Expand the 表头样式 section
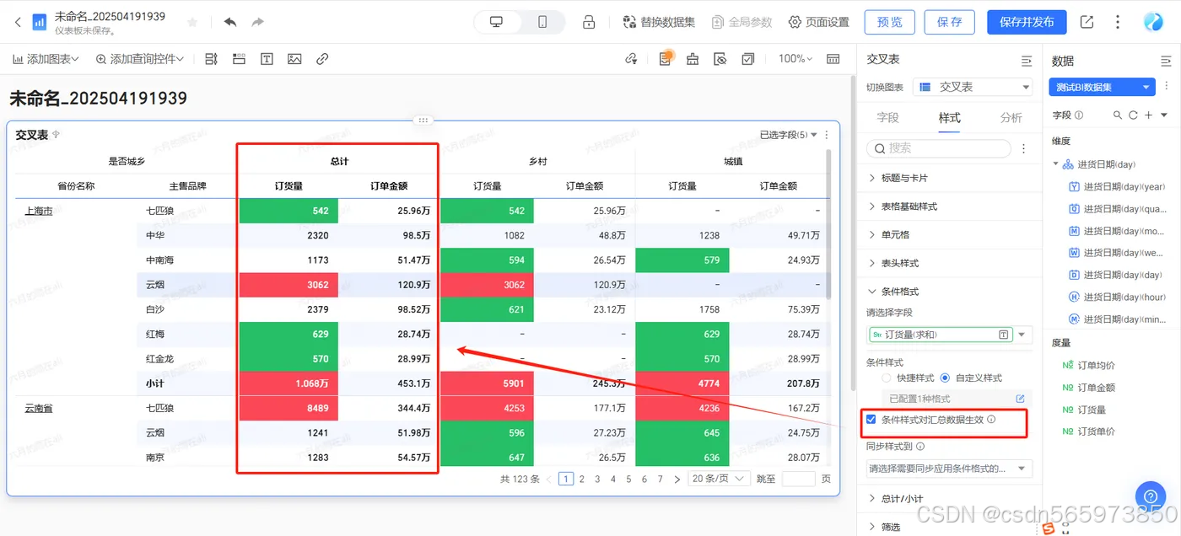 899,263
